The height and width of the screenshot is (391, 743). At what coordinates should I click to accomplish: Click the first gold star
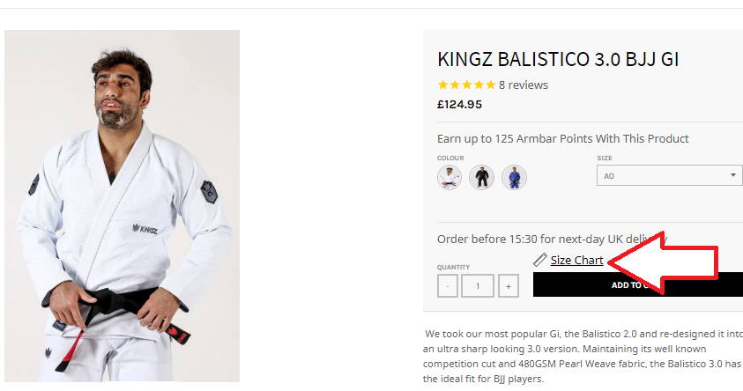click(443, 85)
